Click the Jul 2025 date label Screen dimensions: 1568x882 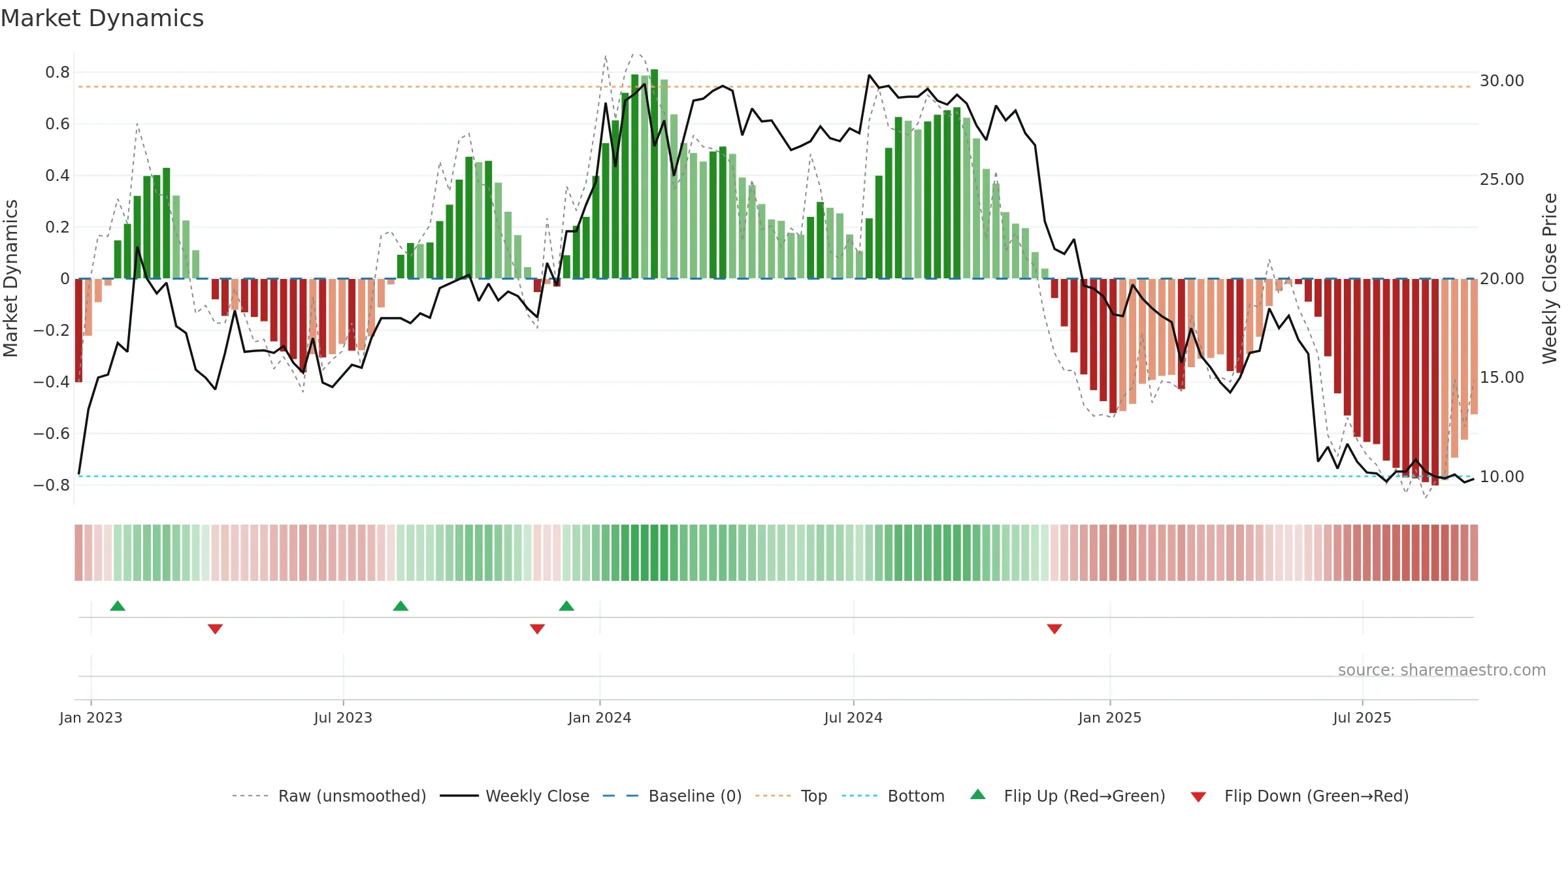click(x=1362, y=718)
